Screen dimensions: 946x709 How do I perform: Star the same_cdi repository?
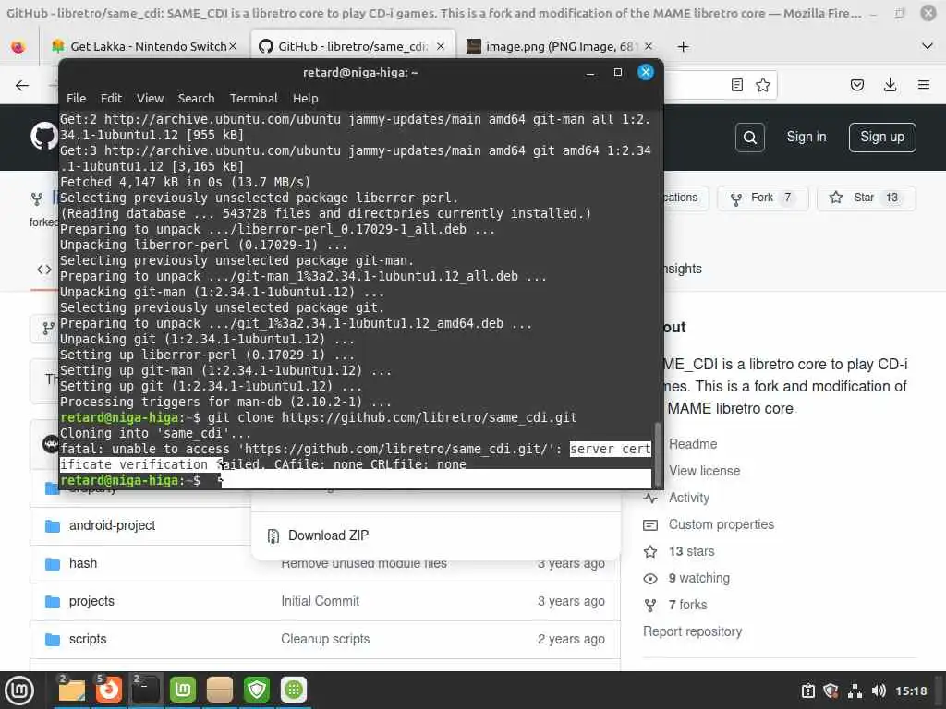[x=867, y=198]
